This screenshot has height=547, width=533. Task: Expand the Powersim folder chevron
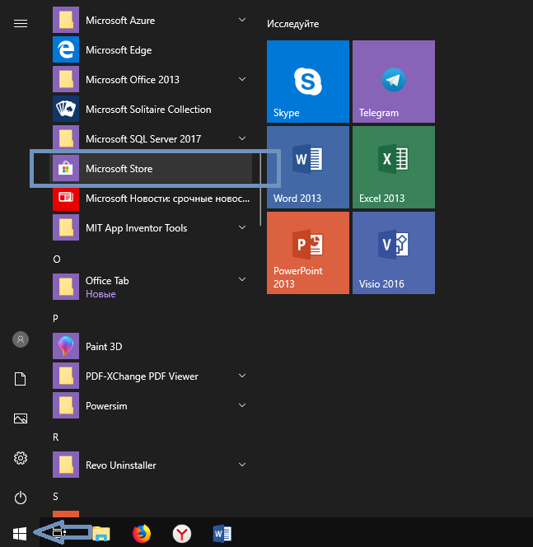[x=242, y=405]
